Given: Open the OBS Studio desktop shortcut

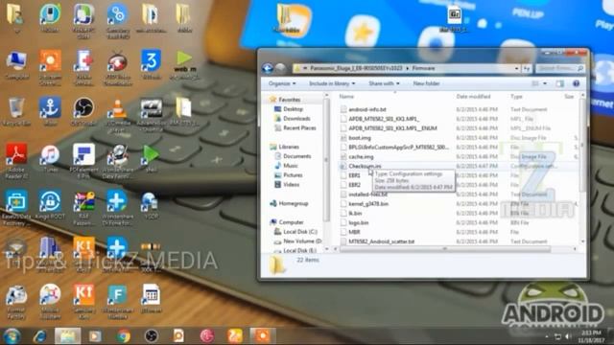Looking at the screenshot, I should tap(83, 111).
